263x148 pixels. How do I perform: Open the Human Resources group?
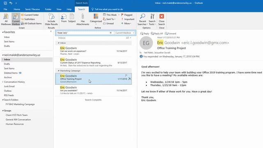pyautogui.click(x=15, y=124)
